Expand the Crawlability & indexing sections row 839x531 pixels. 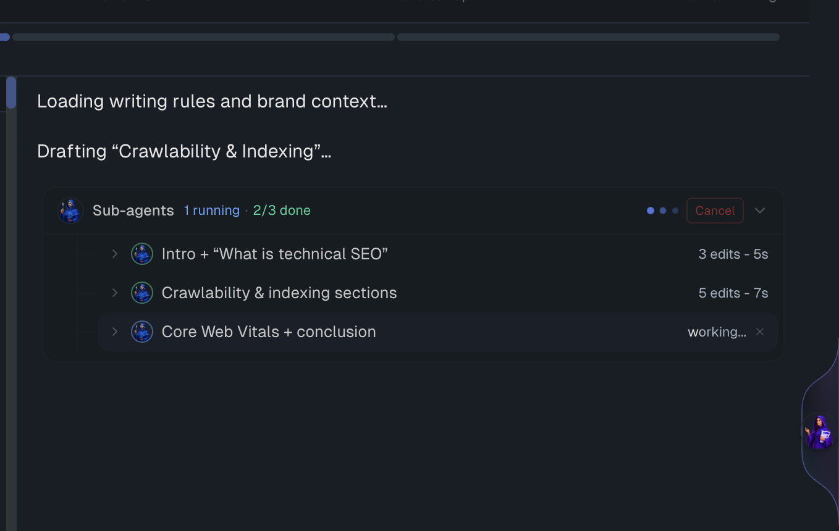[x=114, y=293]
